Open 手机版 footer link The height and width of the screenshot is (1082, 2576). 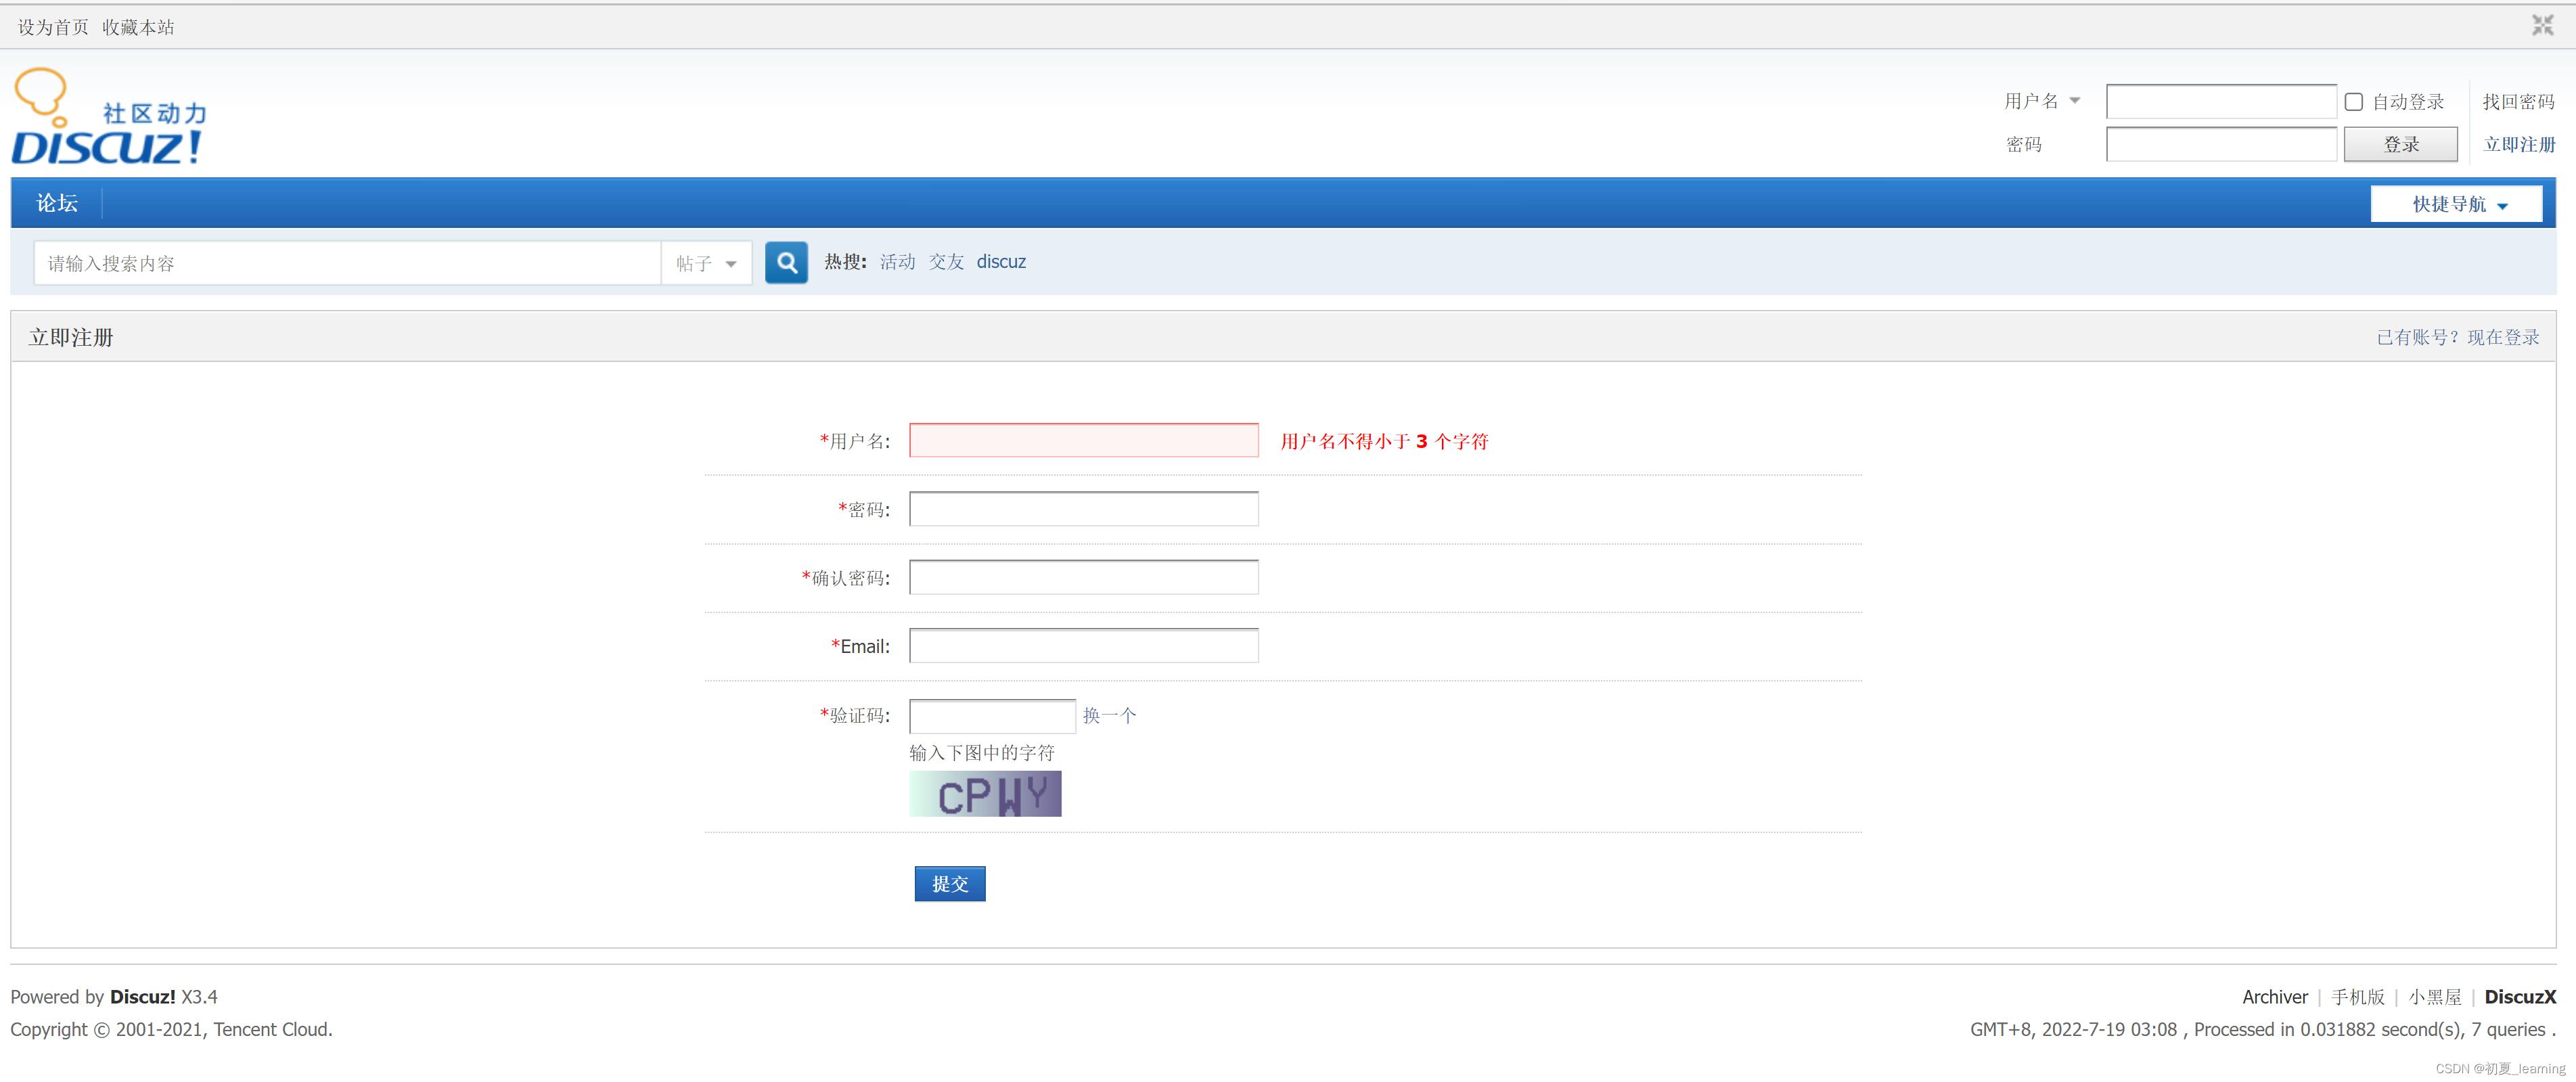click(2357, 997)
